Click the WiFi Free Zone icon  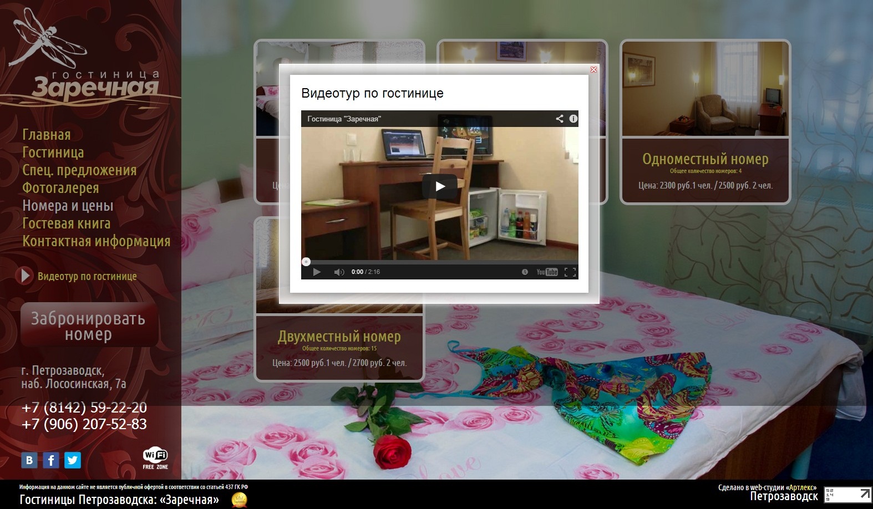pyautogui.click(x=155, y=459)
